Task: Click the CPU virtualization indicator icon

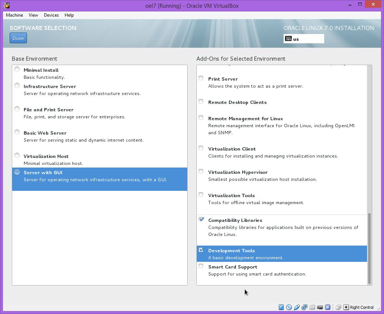Action: click(328, 307)
